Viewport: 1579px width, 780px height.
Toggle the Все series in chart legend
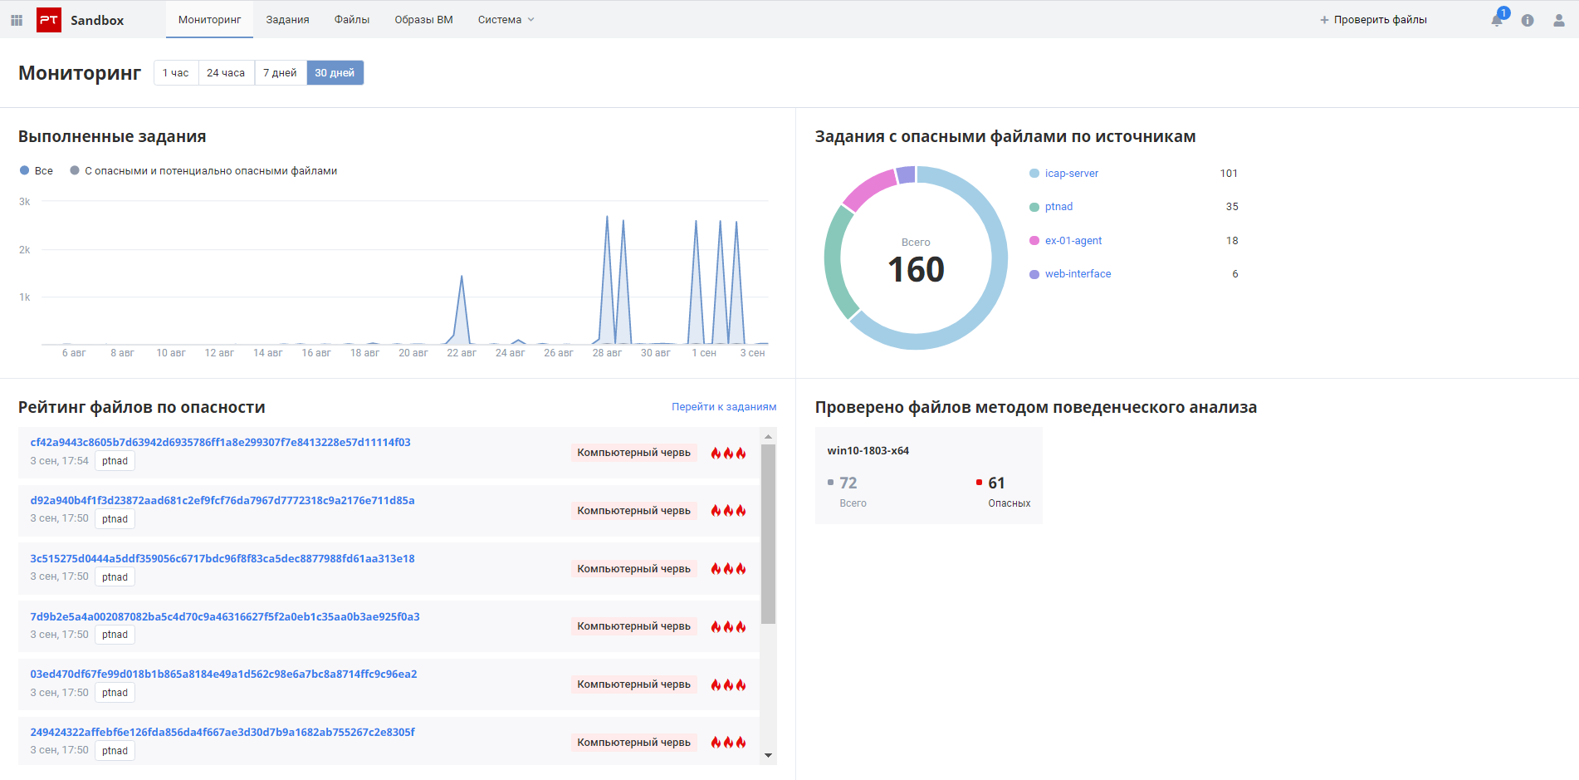[x=37, y=170]
